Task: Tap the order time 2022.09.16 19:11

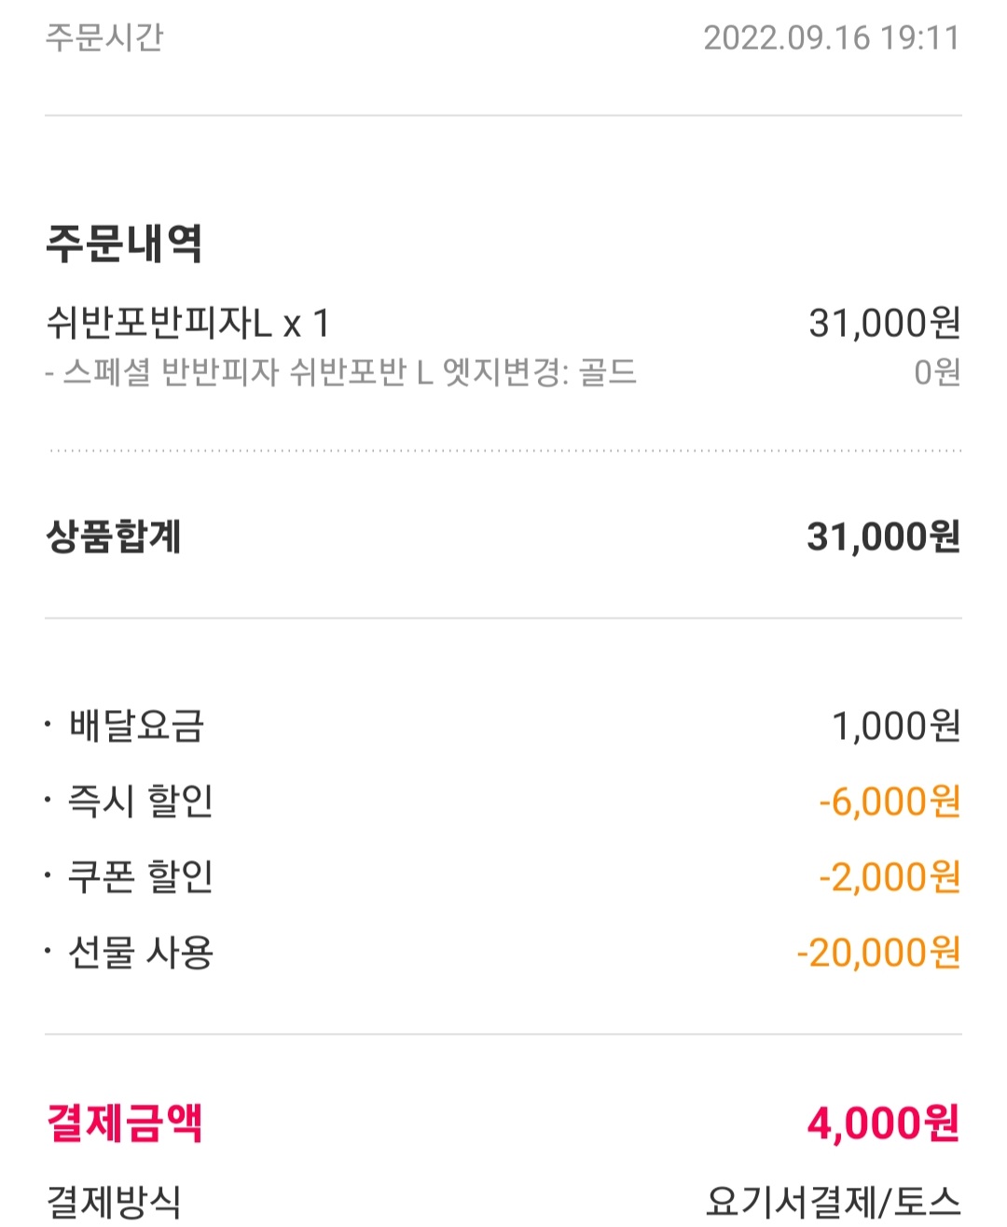Action: pyautogui.click(x=831, y=38)
